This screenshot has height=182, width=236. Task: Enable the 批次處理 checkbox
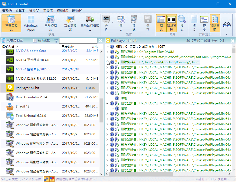tap(35, 41)
